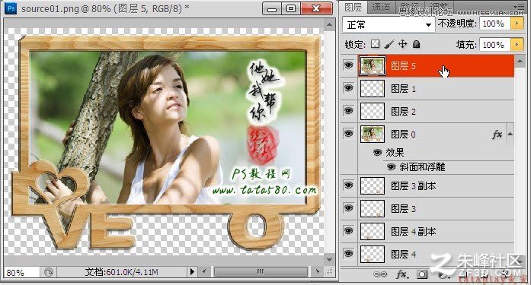Screen dimensions: 531x285
Task: Click the lock transparent pixels icon
Action: coord(375,44)
